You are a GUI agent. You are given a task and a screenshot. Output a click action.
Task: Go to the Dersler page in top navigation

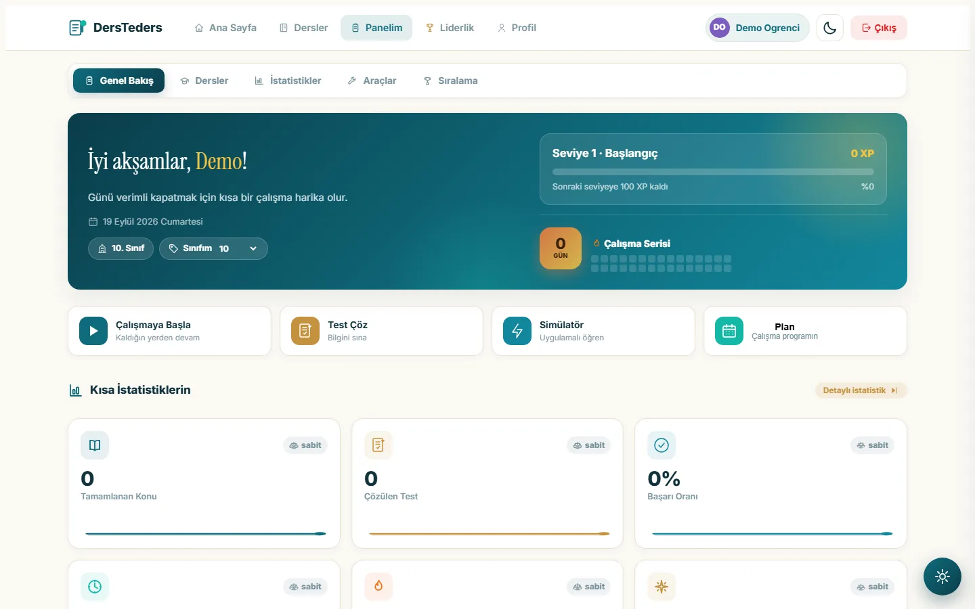[x=303, y=28]
